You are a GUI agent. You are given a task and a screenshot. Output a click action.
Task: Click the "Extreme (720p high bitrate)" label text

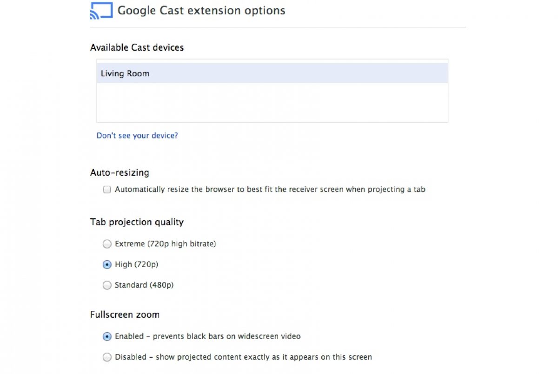point(165,243)
